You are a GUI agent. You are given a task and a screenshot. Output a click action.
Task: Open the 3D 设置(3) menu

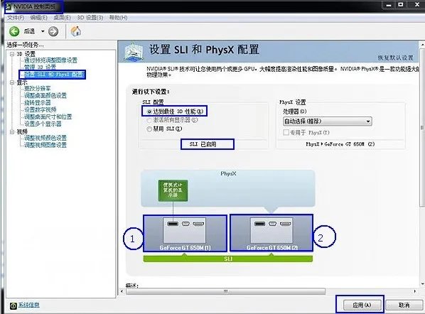[90, 18]
